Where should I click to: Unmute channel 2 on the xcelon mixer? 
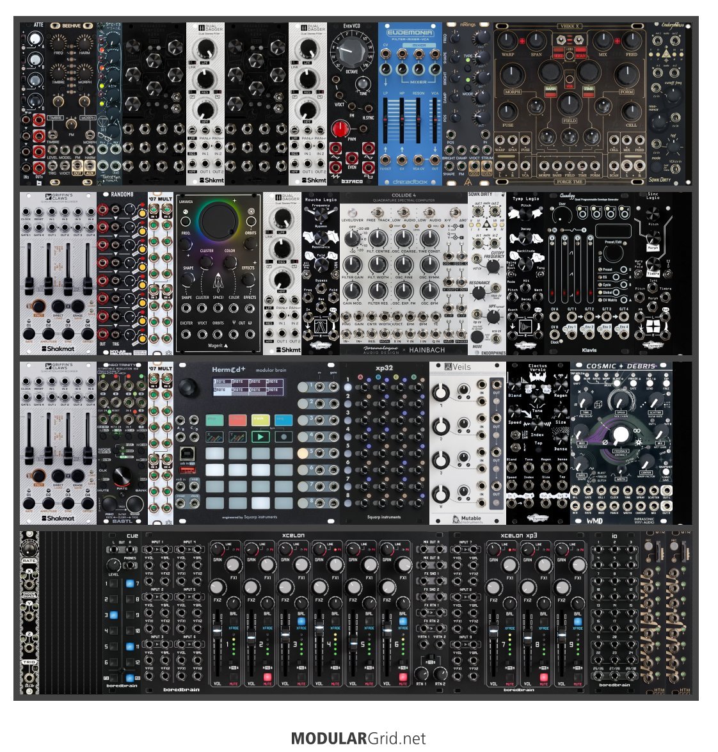coord(267,677)
